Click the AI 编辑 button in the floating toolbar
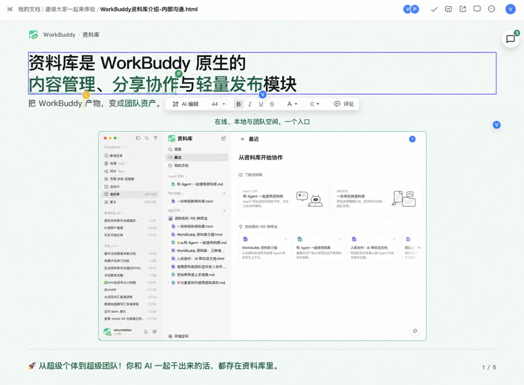Viewport: 524px width, 385px height. click(186, 104)
